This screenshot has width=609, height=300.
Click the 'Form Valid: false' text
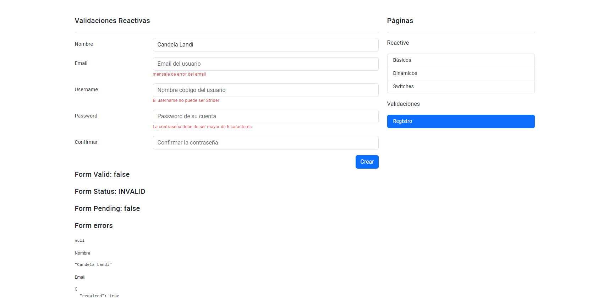click(x=102, y=174)
